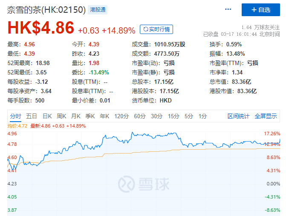Screen dimensions: 286x216
Task: Switch to the 日K chart tab
Action: click(x=47, y=116)
